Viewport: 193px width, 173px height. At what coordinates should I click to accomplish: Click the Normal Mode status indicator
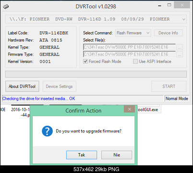point(177,99)
